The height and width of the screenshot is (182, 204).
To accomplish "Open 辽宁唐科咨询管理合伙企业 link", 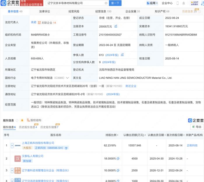I will 45,170.
